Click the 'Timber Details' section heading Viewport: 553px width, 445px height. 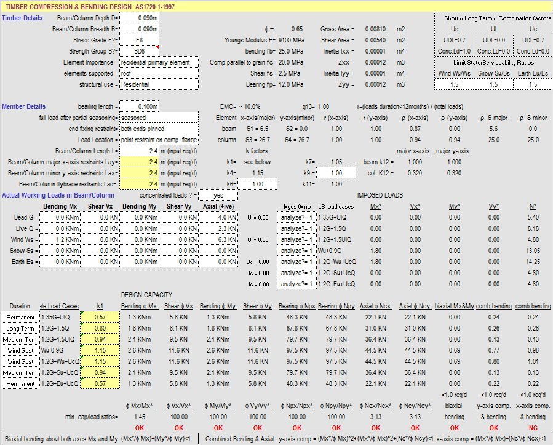click(22, 18)
